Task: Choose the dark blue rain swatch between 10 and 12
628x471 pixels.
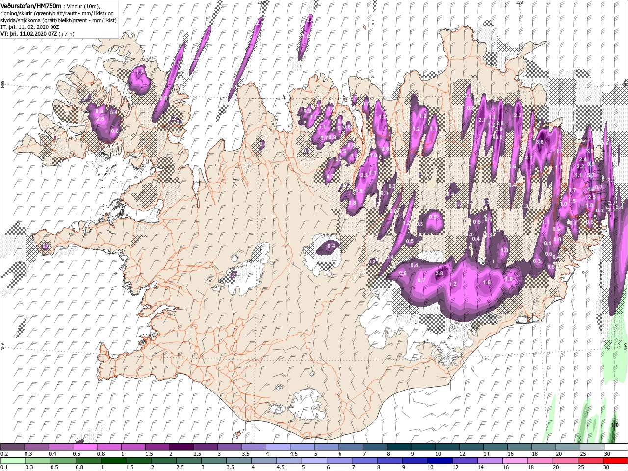Action: pos(440,460)
